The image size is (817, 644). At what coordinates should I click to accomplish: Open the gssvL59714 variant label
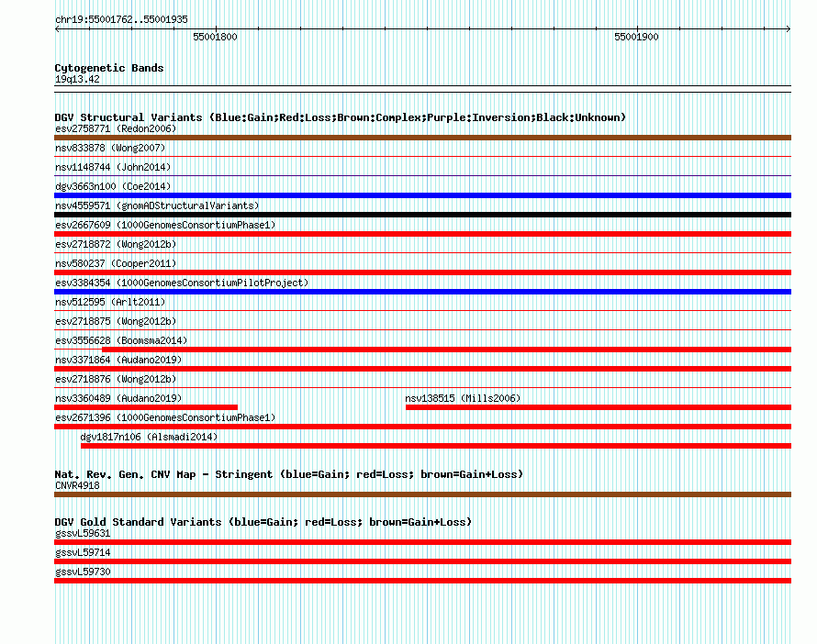point(83,552)
